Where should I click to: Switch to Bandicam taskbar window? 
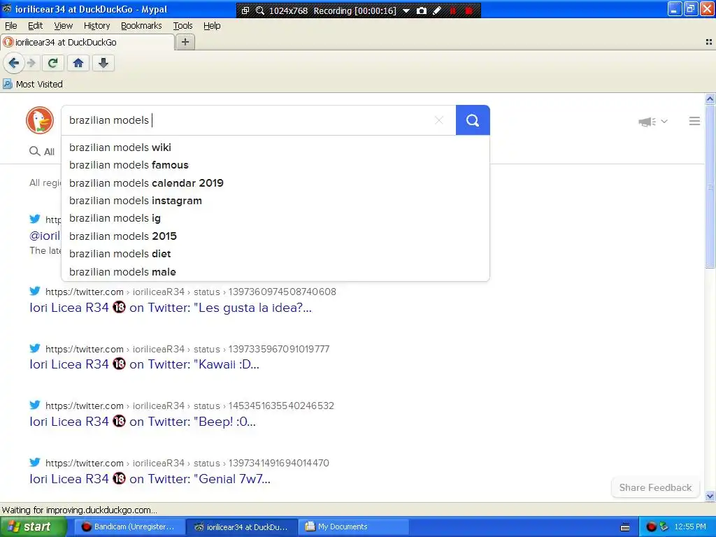[129, 527]
